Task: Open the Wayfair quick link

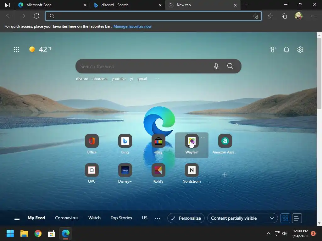Action: pyautogui.click(x=192, y=144)
